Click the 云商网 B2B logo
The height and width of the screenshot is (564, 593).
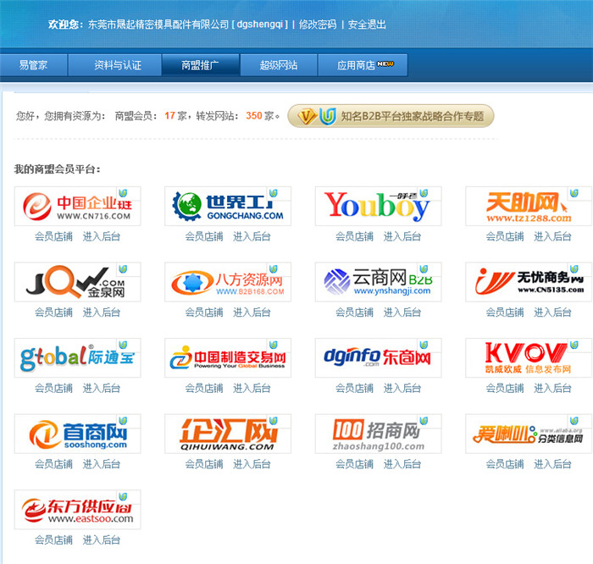click(378, 282)
